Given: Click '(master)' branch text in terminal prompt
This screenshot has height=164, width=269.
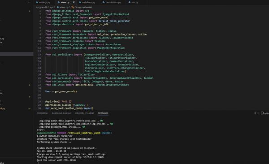Looking at the screenshot, I should tap(107, 133).
